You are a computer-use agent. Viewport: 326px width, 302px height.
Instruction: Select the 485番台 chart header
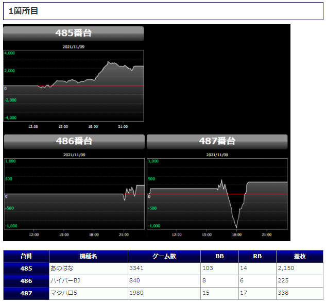[x=74, y=33]
